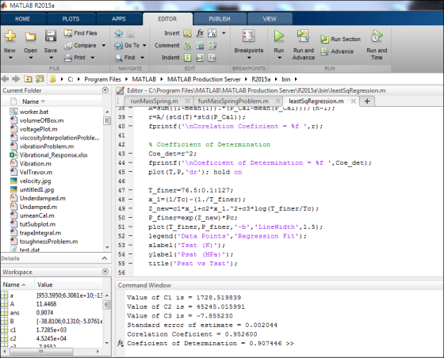
Task: Click the Run and Time icon
Action: point(377,36)
